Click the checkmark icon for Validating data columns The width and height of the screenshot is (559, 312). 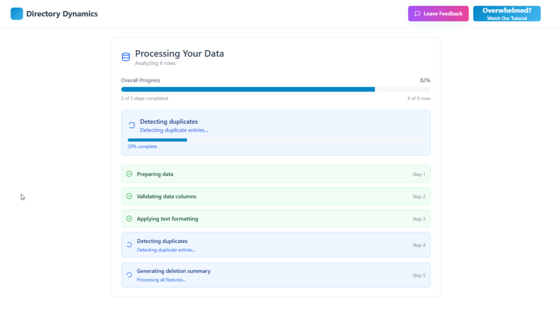[129, 197]
